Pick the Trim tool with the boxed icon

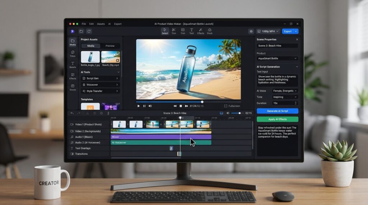[x=183, y=31]
